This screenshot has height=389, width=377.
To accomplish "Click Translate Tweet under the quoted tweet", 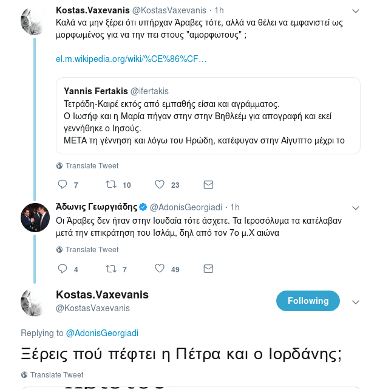I will 87,166.
